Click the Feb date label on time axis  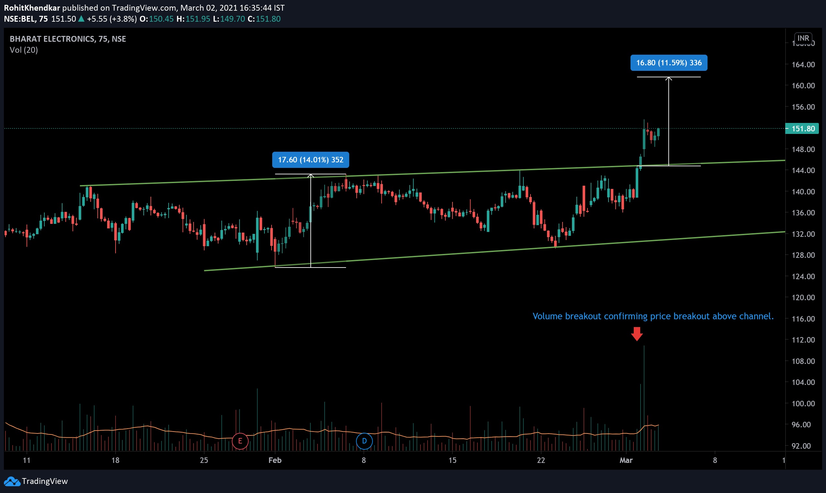click(x=275, y=460)
